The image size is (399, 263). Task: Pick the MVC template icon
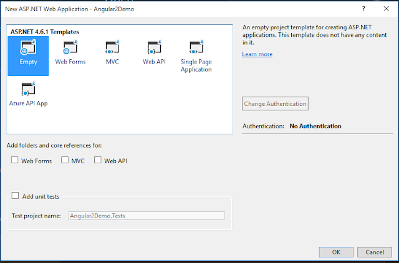click(112, 52)
